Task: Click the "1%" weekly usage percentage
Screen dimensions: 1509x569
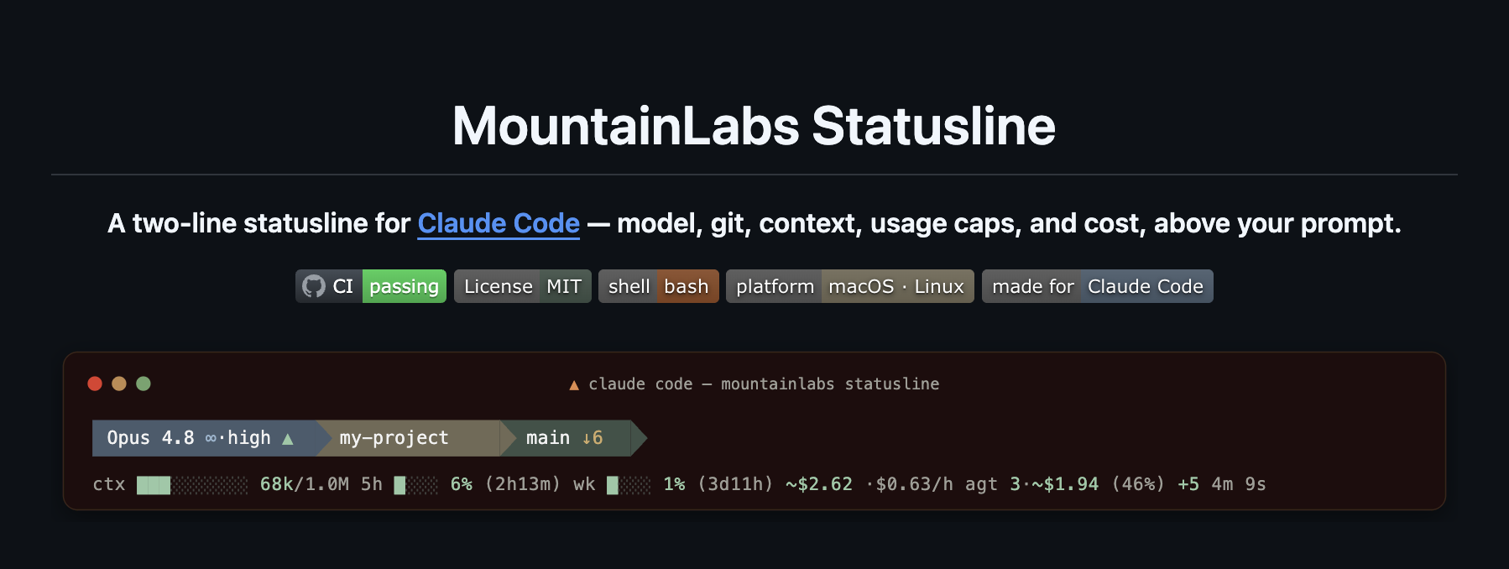Action: pyautogui.click(x=674, y=484)
